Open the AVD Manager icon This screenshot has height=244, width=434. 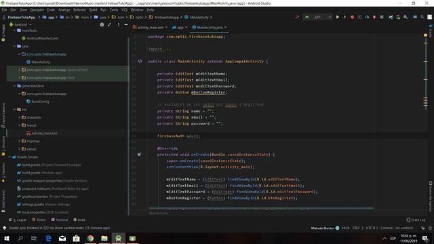(398, 17)
